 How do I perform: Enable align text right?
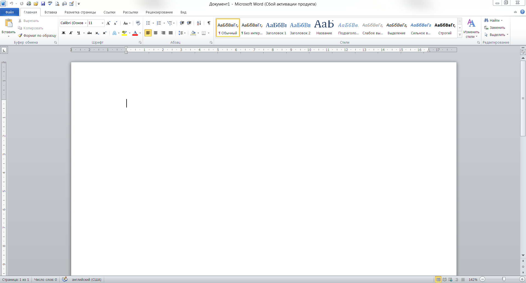(x=163, y=33)
